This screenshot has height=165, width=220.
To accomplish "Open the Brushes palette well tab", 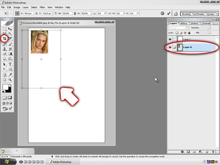I will [186, 14].
